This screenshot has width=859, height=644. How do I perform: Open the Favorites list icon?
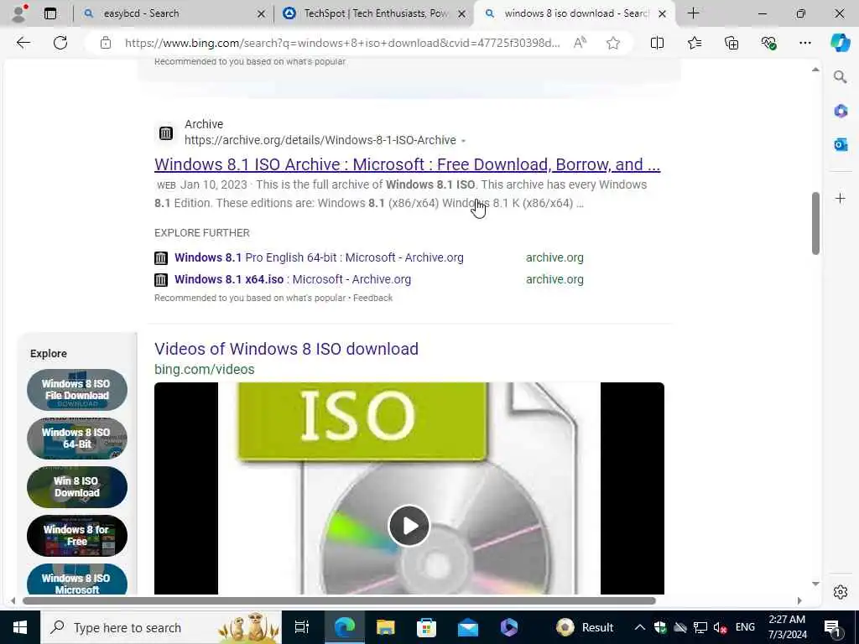694,43
